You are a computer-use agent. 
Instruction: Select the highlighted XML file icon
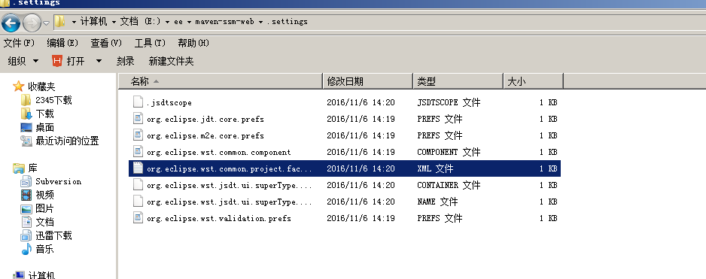click(138, 168)
